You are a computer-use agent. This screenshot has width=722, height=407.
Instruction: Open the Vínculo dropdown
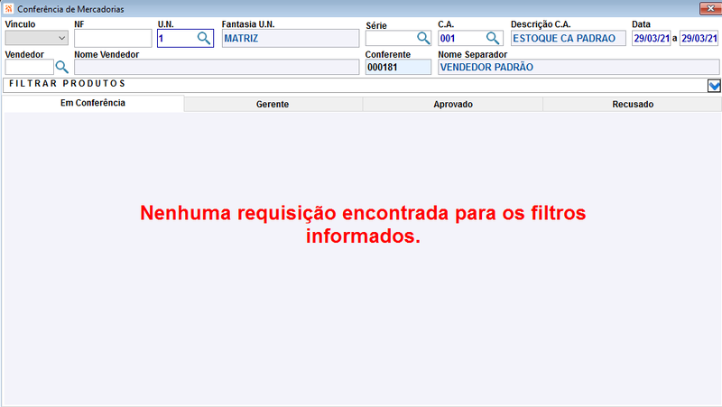pyautogui.click(x=36, y=38)
